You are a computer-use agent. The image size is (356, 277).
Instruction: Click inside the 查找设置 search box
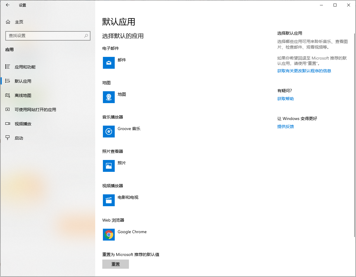48,36
